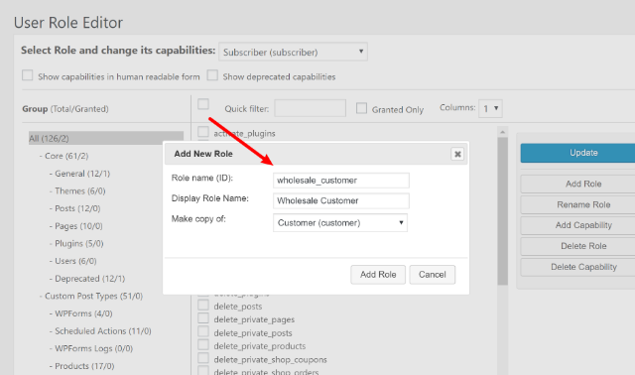The height and width of the screenshot is (375, 635).
Task: Check the delete_private_posts capability
Action: tap(203, 331)
